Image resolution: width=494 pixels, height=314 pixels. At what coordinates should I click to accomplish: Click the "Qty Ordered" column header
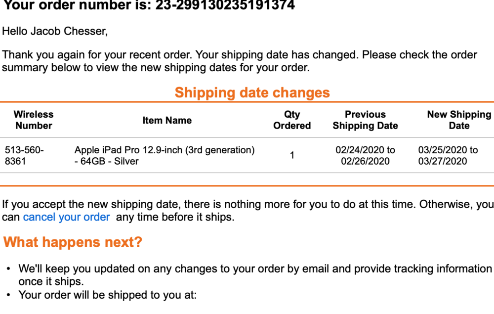[292, 120]
